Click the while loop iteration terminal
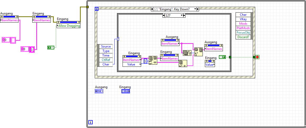Screen dimensions: 306x128 [x=91, y=122]
